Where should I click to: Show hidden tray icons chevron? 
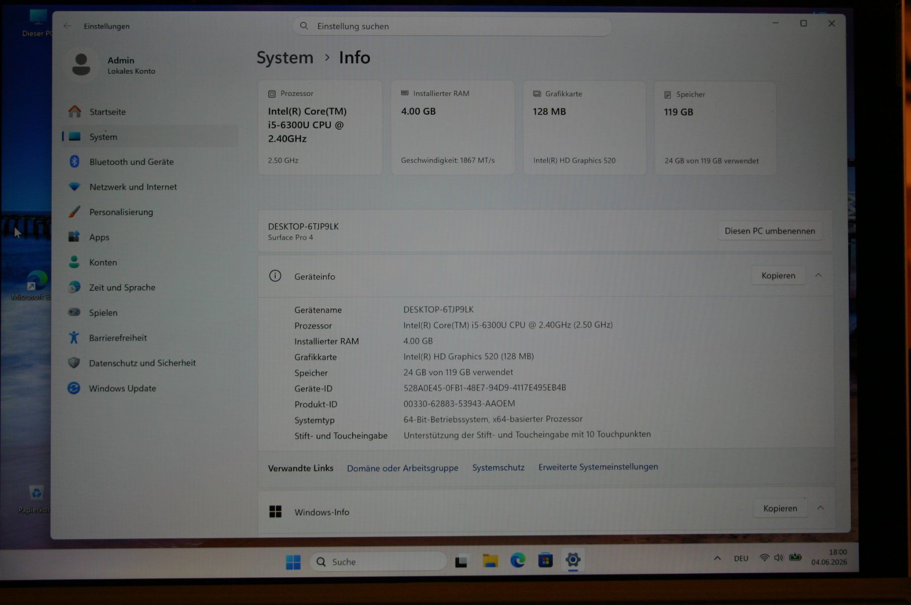[x=717, y=558]
